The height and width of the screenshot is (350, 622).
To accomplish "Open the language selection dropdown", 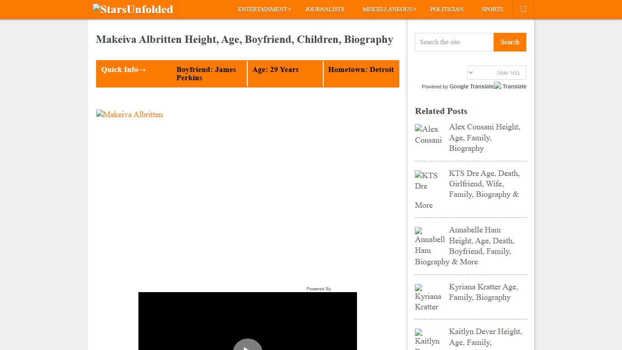I will (496, 72).
